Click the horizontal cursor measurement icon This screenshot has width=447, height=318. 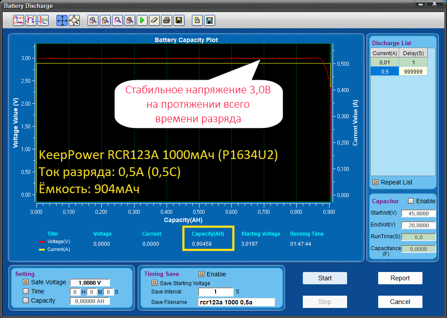point(18,20)
